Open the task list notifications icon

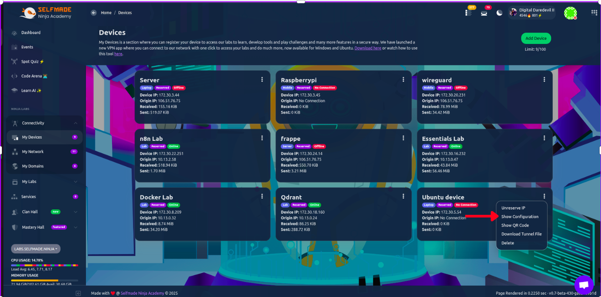pyautogui.click(x=469, y=13)
